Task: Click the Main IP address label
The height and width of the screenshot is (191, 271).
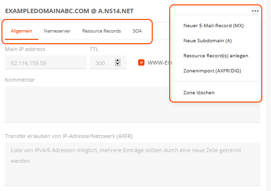Action: 25,49
